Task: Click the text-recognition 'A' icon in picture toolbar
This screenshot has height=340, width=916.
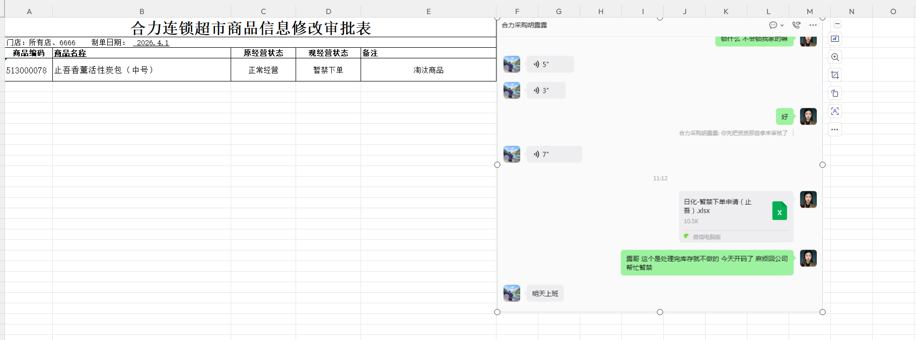Action: [x=835, y=111]
